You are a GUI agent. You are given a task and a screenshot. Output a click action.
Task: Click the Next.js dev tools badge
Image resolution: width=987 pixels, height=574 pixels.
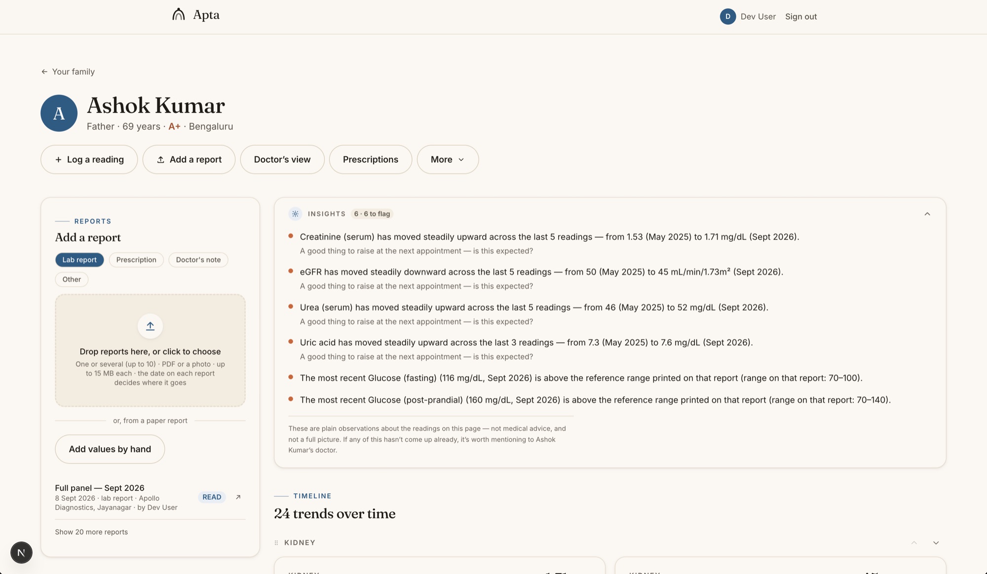click(21, 552)
